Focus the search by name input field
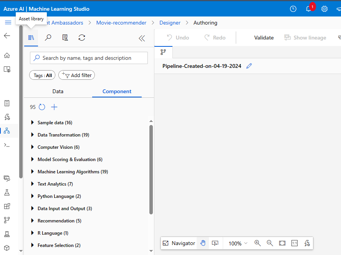Image resolution: width=341 pixels, height=255 pixels. coord(89,58)
